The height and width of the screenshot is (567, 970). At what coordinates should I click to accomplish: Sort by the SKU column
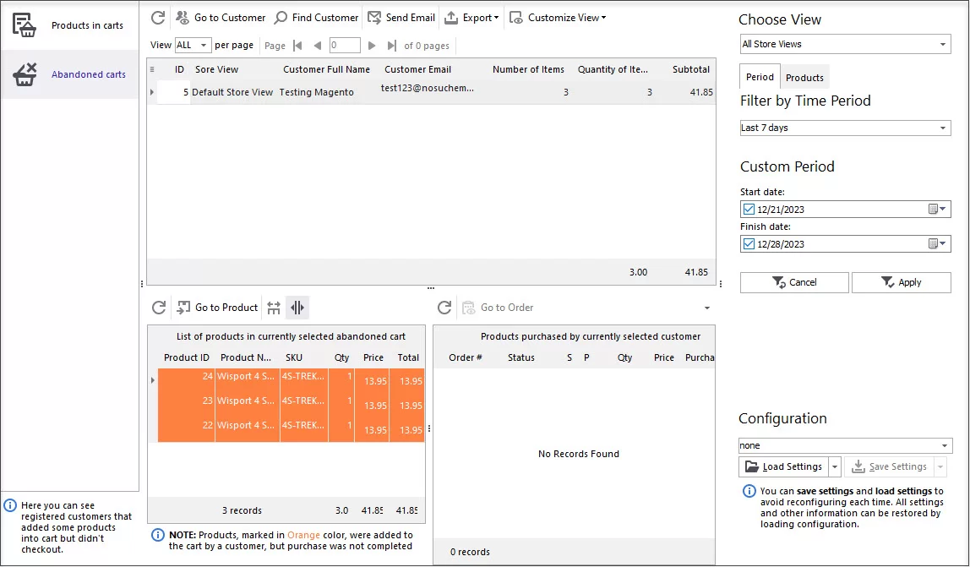(x=294, y=357)
